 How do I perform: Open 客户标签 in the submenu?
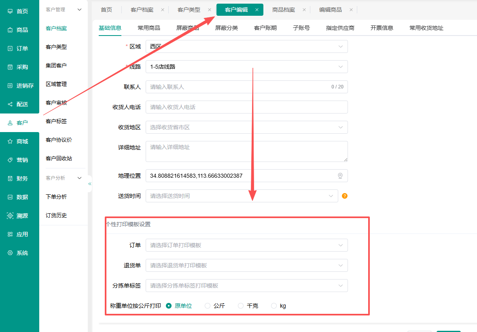[56, 121]
